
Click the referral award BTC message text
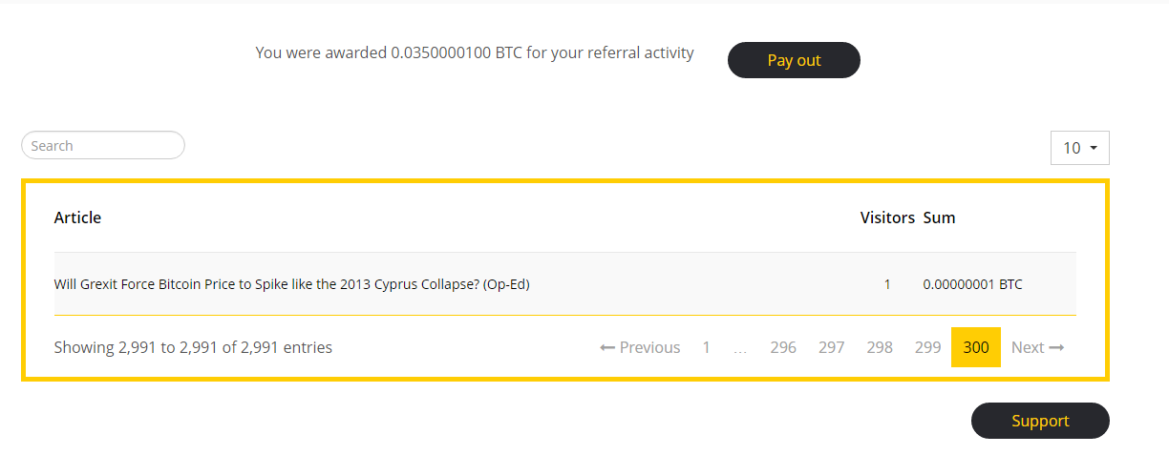475,53
